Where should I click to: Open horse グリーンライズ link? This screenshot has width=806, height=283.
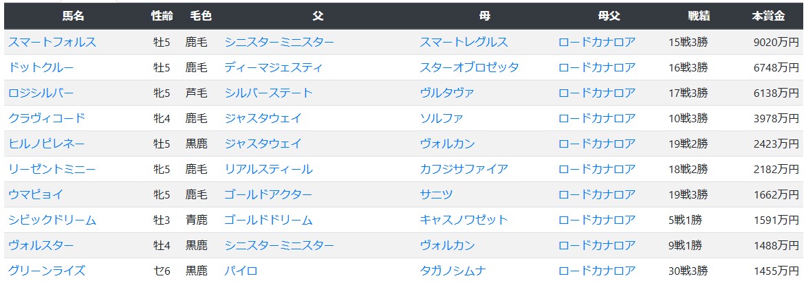pyautogui.click(x=46, y=271)
